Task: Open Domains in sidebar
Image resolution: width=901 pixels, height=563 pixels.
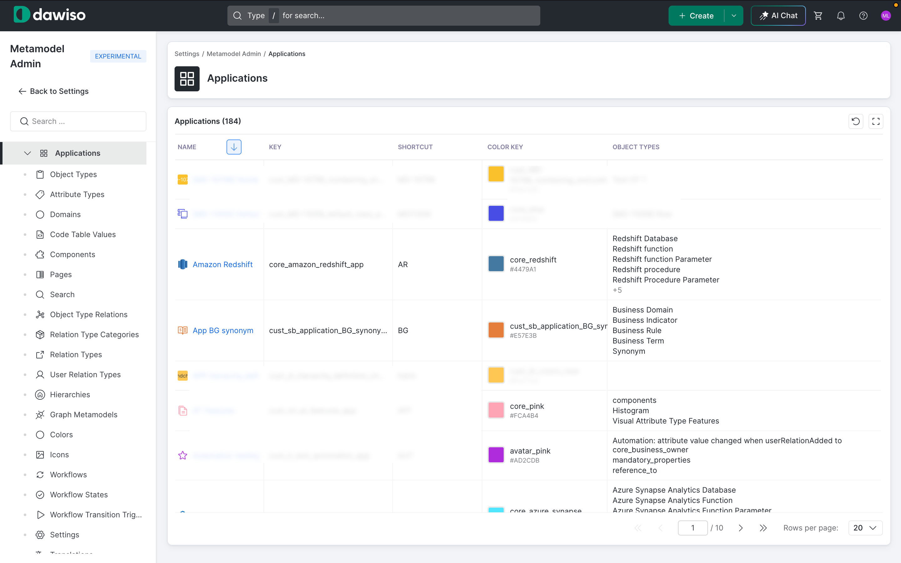Action: click(65, 215)
